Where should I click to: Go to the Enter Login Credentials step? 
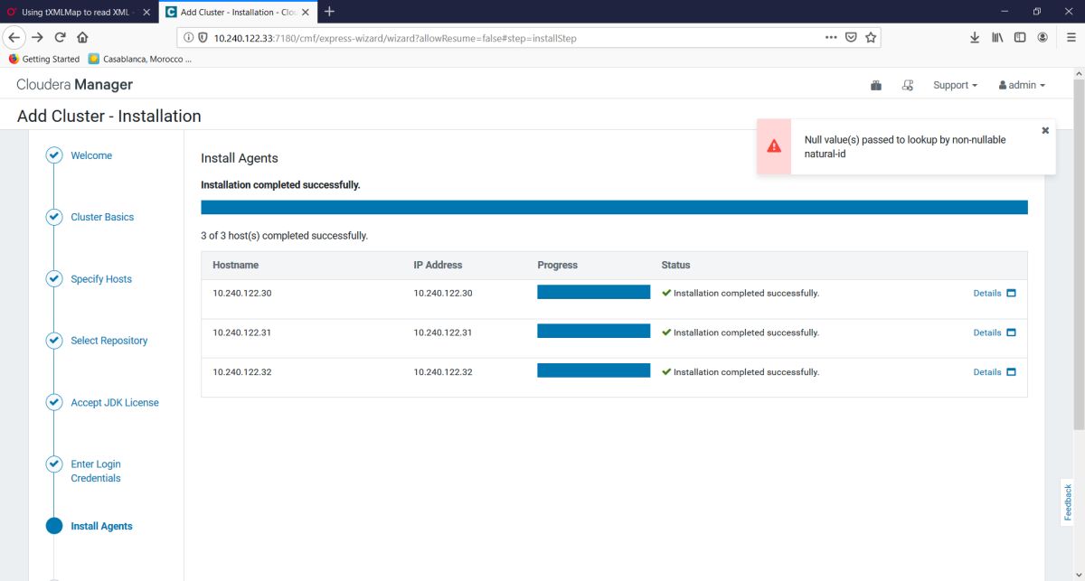pyautogui.click(x=96, y=471)
